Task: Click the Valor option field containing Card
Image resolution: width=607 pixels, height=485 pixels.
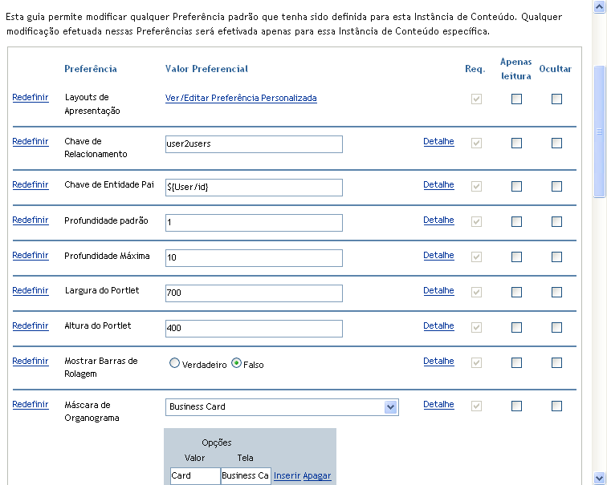Action: [195, 476]
